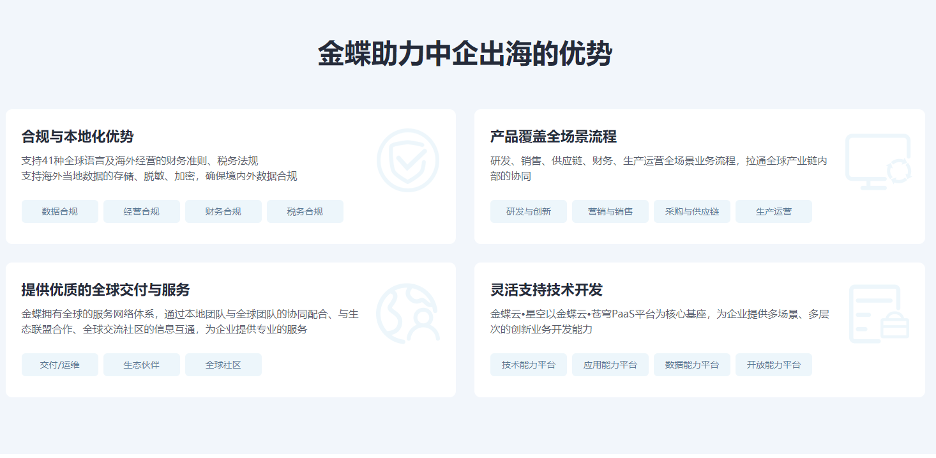Click the shield checkmark compliance icon
This screenshot has width=936, height=458.
[408, 160]
